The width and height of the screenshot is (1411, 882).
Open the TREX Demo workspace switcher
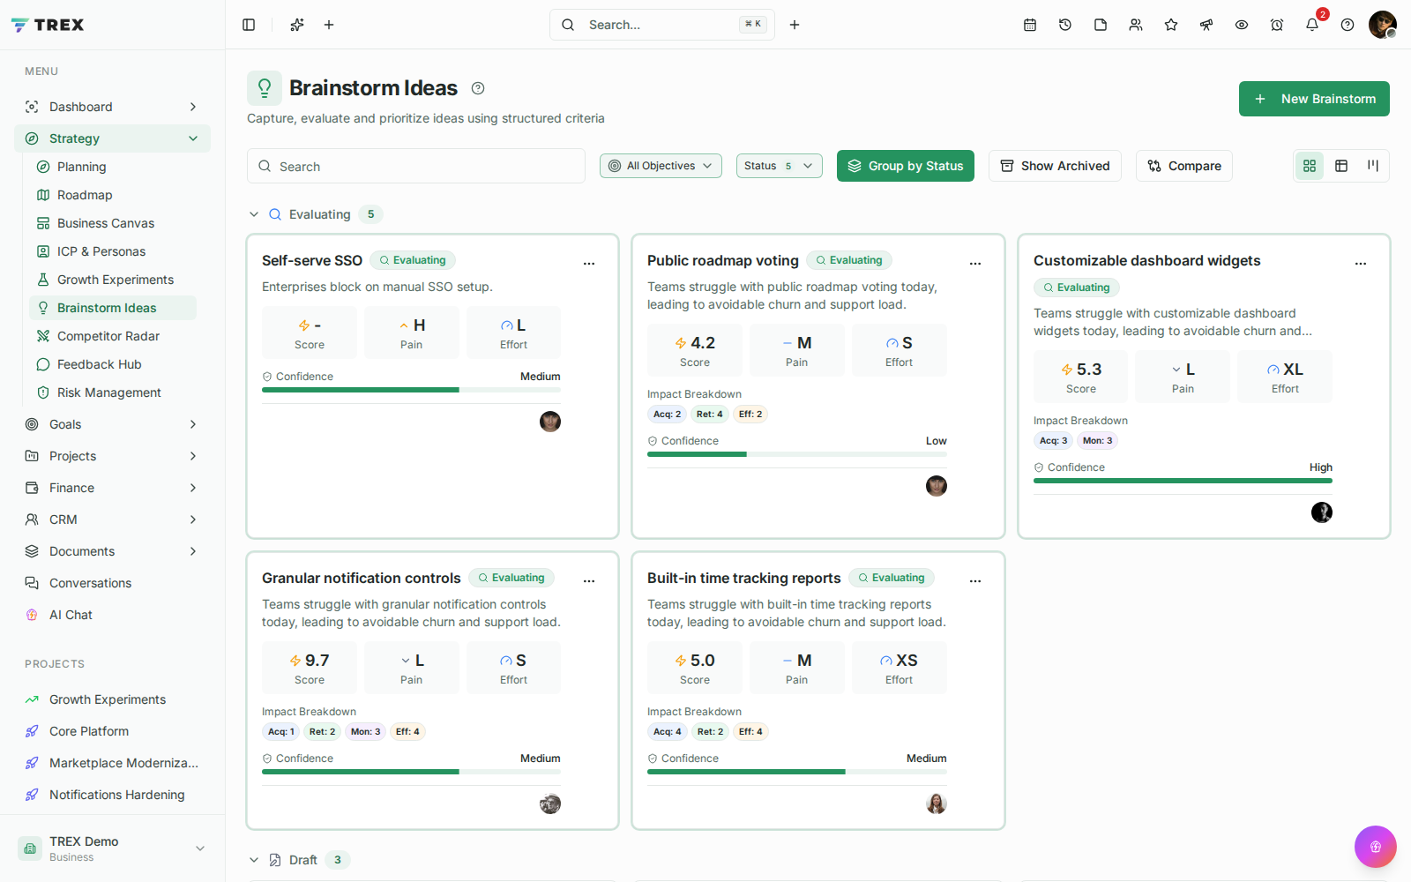coord(113,848)
